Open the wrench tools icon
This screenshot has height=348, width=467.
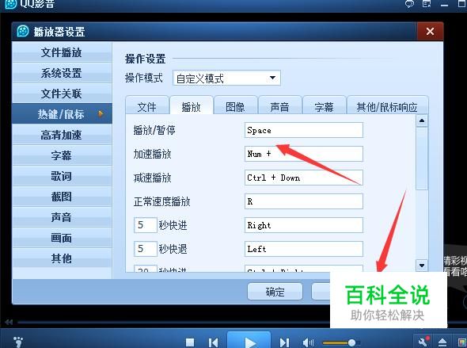(x=423, y=342)
